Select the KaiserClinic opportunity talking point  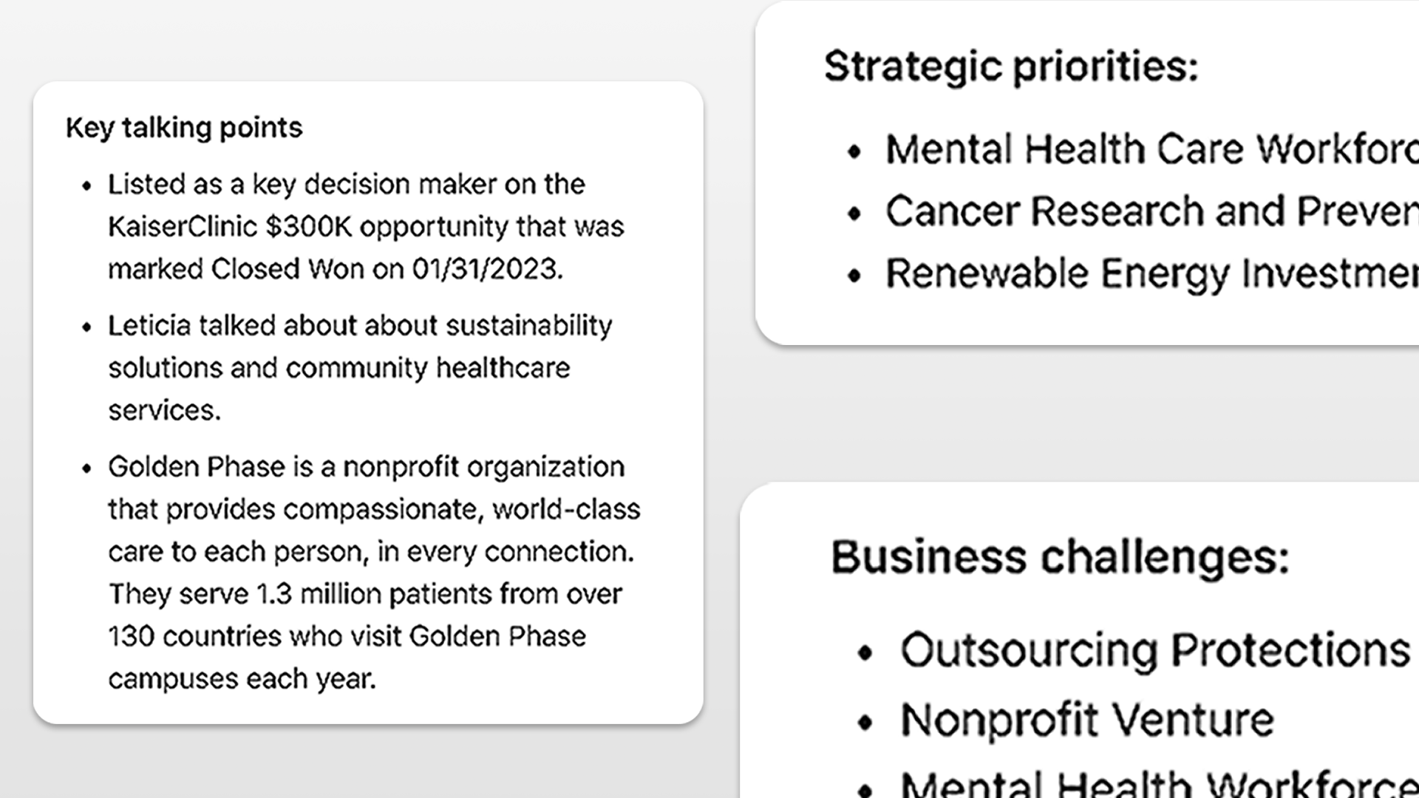click(x=347, y=226)
